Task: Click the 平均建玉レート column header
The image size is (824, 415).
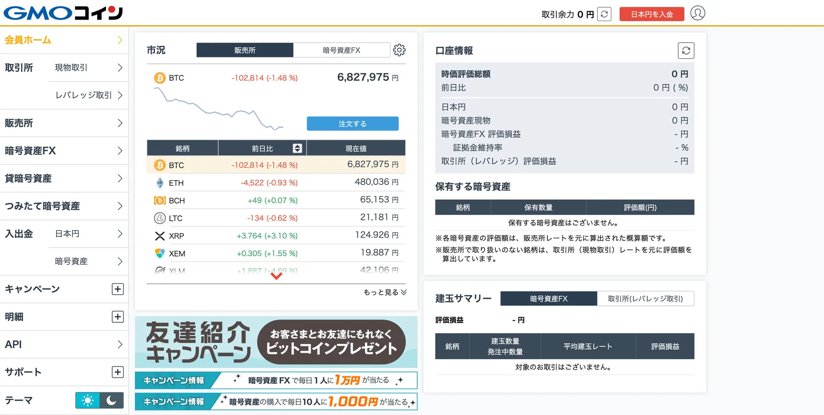Action: (x=588, y=347)
